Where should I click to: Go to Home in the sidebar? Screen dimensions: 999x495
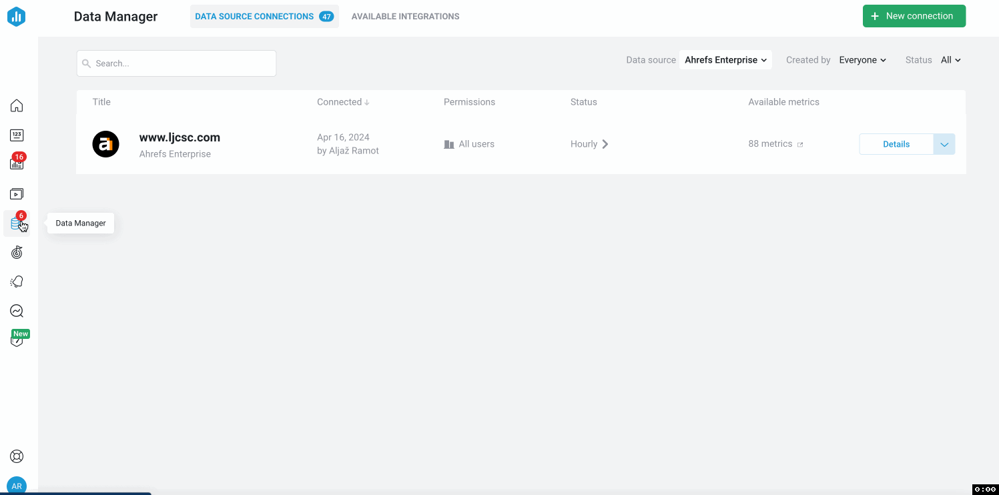click(17, 105)
